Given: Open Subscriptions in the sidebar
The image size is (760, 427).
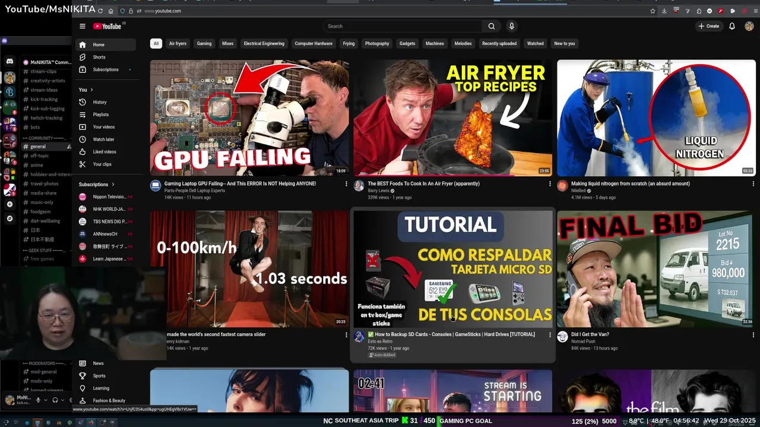Looking at the screenshot, I should coord(106,69).
